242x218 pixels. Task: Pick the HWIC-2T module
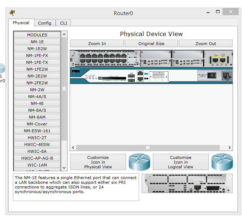click(x=37, y=138)
